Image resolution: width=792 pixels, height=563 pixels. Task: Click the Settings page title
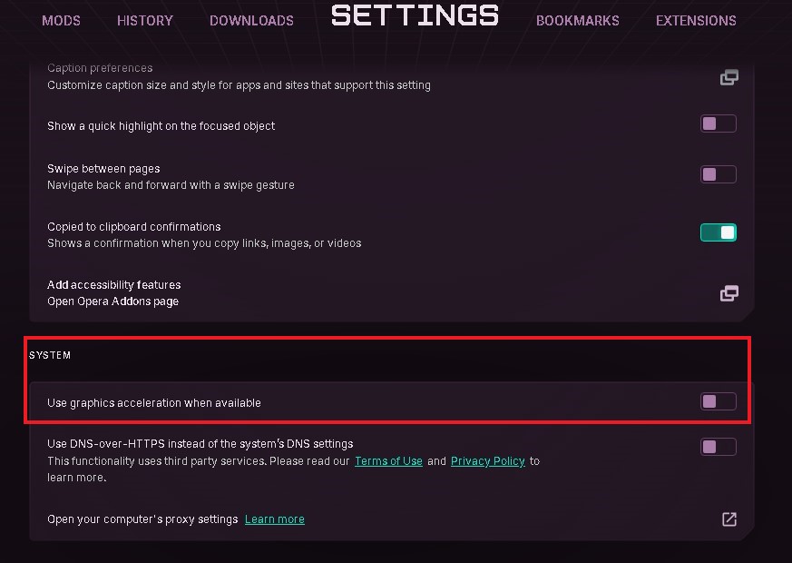415,15
